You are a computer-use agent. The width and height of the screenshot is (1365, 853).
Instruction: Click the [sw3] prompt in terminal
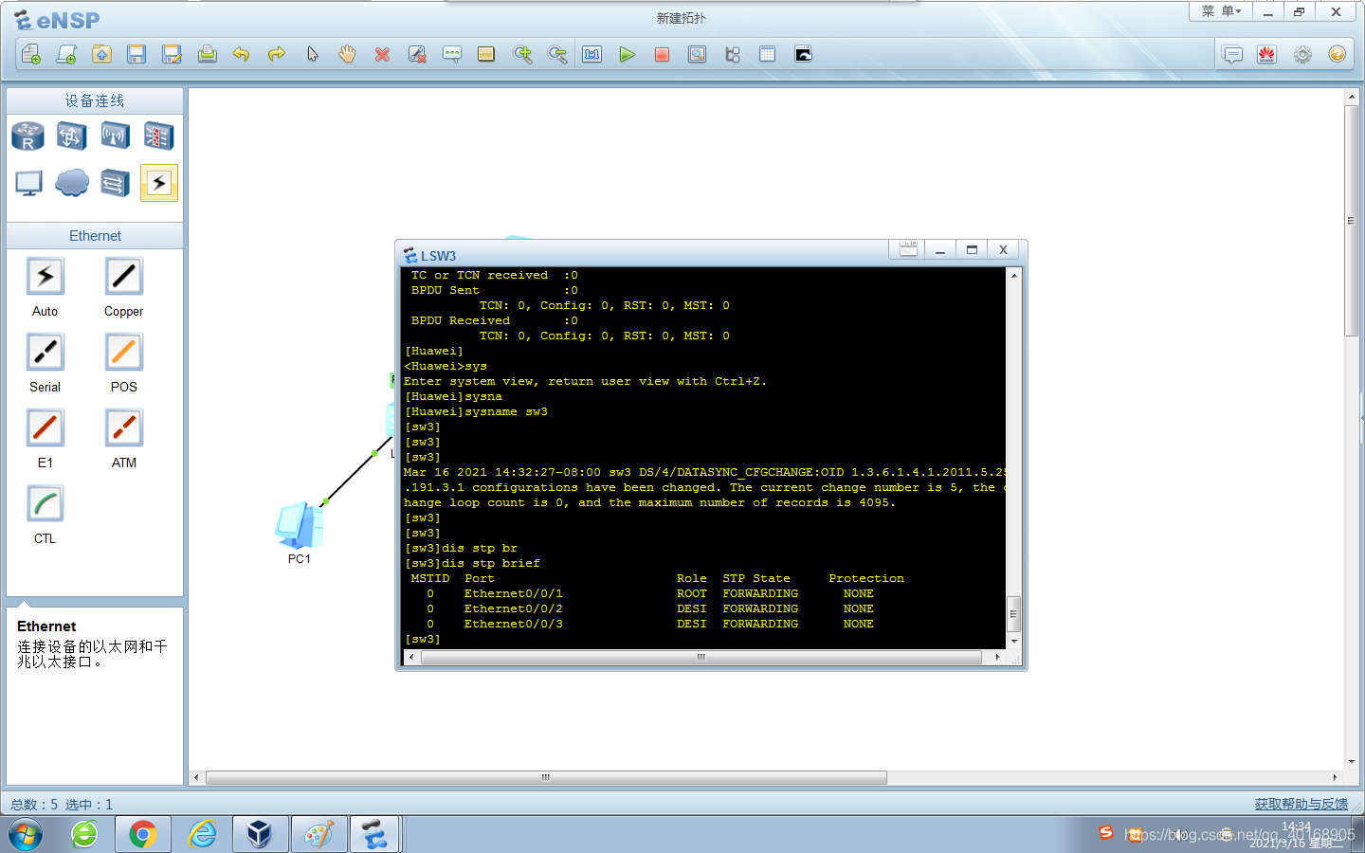pyautogui.click(x=423, y=639)
